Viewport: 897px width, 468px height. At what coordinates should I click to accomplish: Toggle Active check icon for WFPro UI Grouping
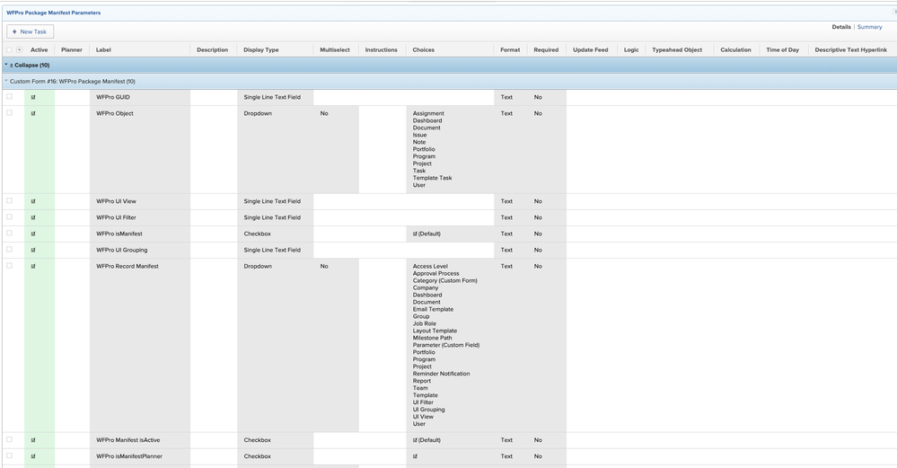point(33,250)
